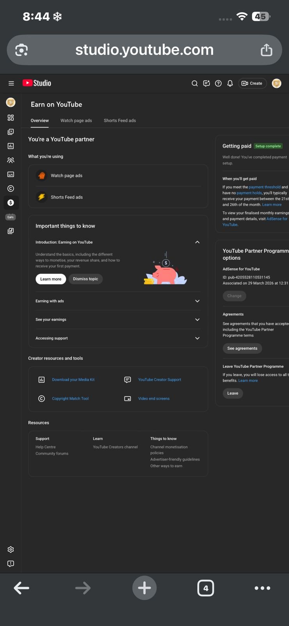This screenshot has width=289, height=626.
Task: Open Settings gear in sidebar
Action: pyautogui.click(x=11, y=550)
